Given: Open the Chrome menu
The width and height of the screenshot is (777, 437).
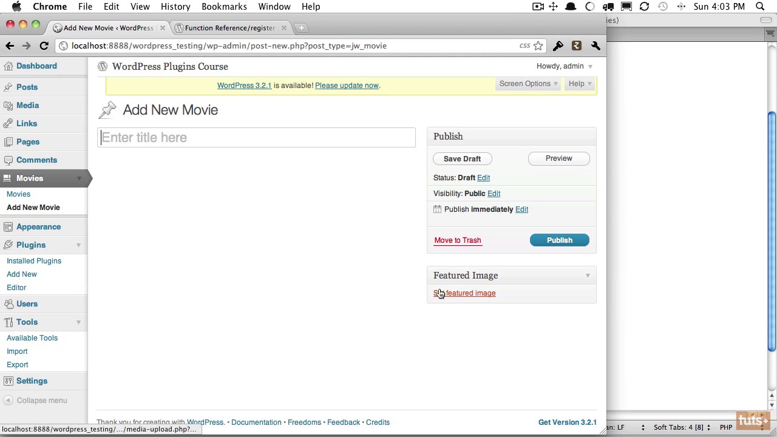Looking at the screenshot, I should click(x=50, y=7).
